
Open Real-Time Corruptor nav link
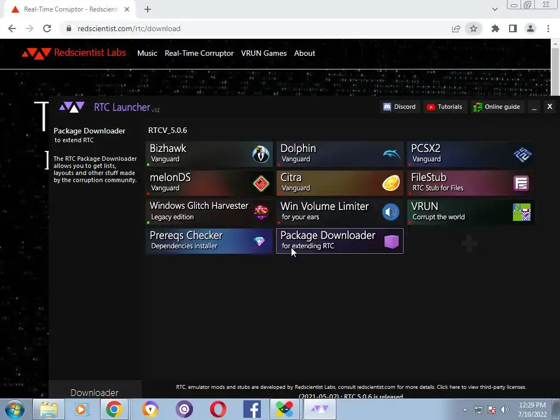(x=199, y=53)
